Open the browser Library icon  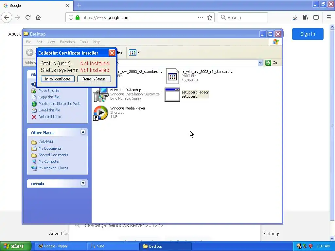(x=306, y=17)
